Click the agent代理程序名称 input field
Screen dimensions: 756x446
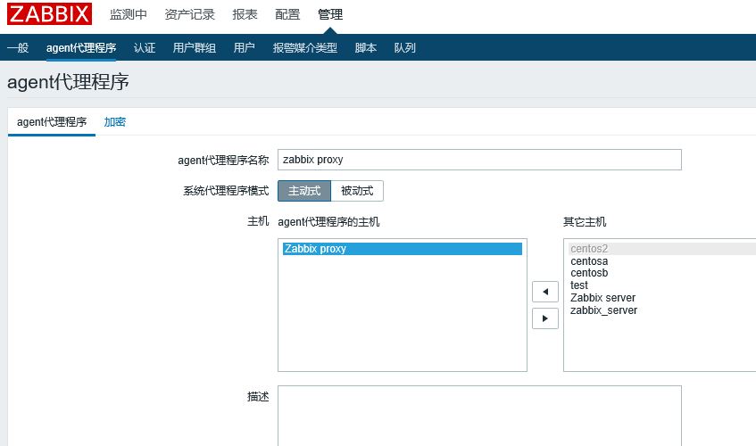[479, 160]
